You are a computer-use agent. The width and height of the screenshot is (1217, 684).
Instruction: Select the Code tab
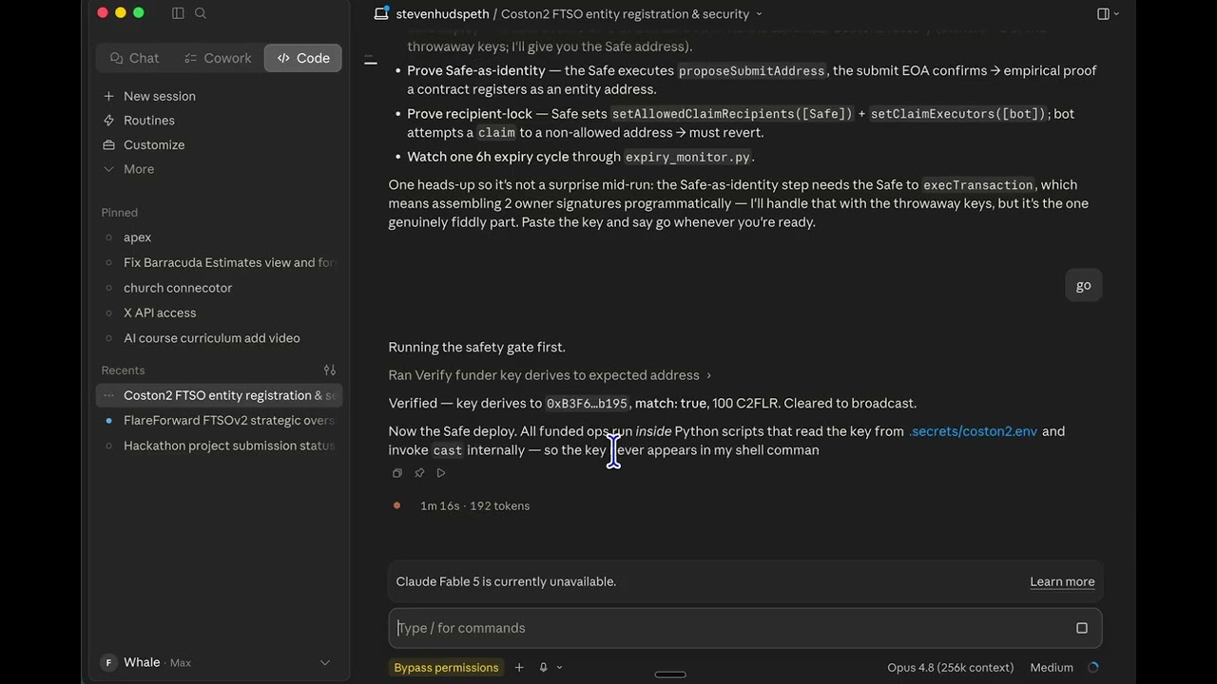tap(303, 58)
